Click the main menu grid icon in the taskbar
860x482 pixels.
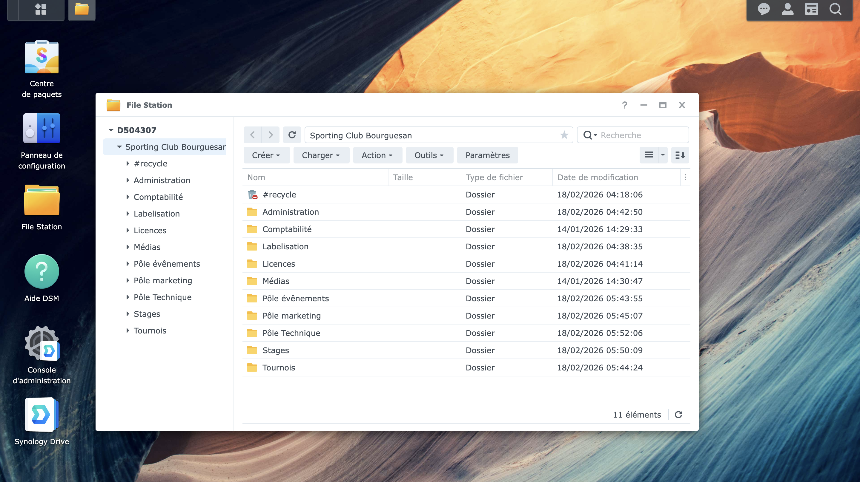pos(41,9)
